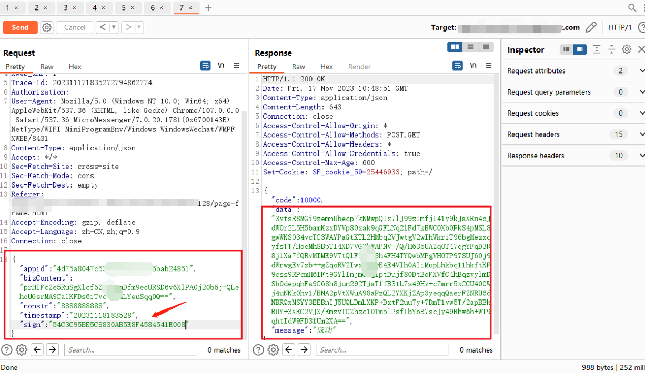Expand Response headers section

[x=573, y=156]
